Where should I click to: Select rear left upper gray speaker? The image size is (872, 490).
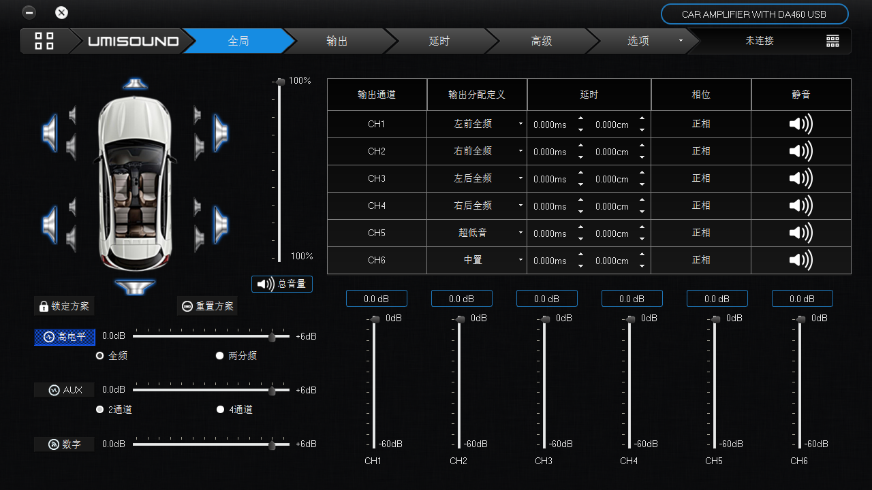[x=72, y=207]
